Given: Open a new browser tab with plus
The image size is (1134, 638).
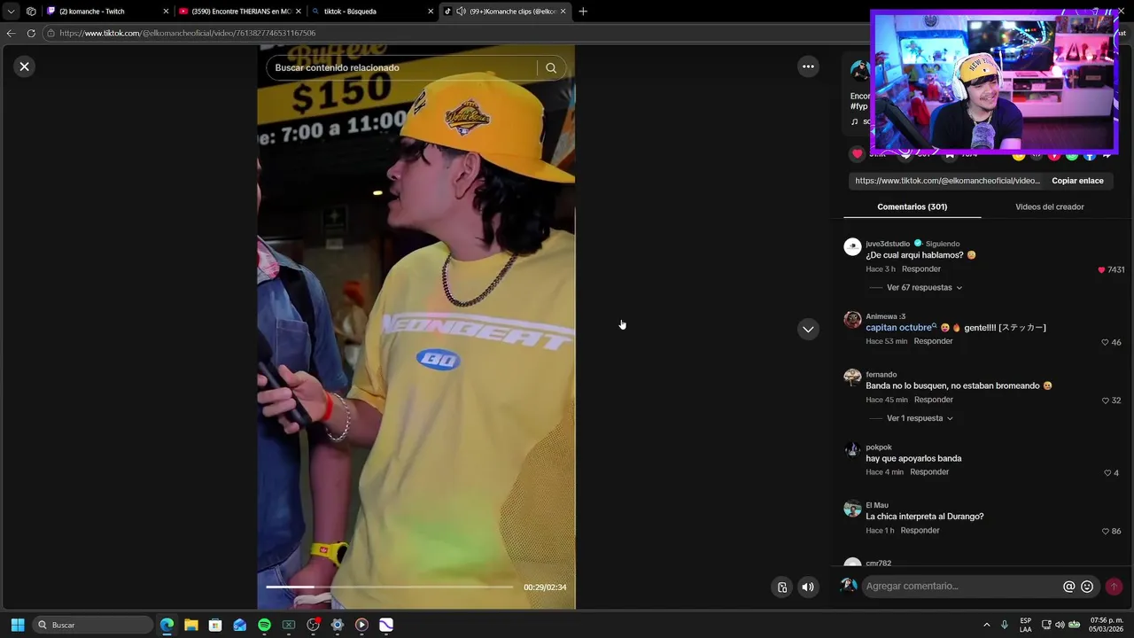Looking at the screenshot, I should tap(583, 12).
